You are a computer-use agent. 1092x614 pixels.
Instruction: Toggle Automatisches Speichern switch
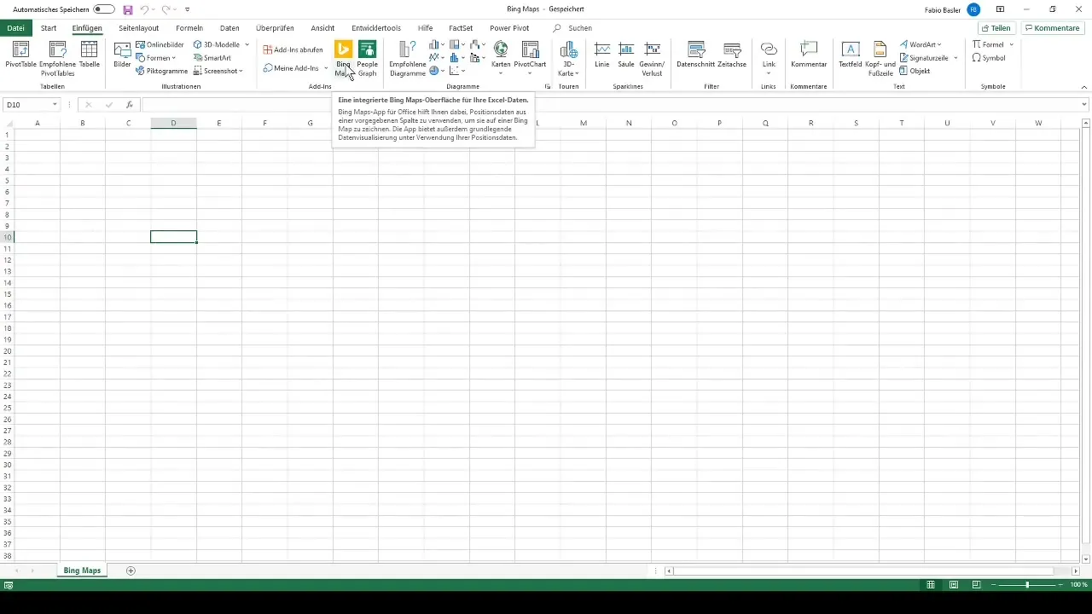click(x=104, y=9)
